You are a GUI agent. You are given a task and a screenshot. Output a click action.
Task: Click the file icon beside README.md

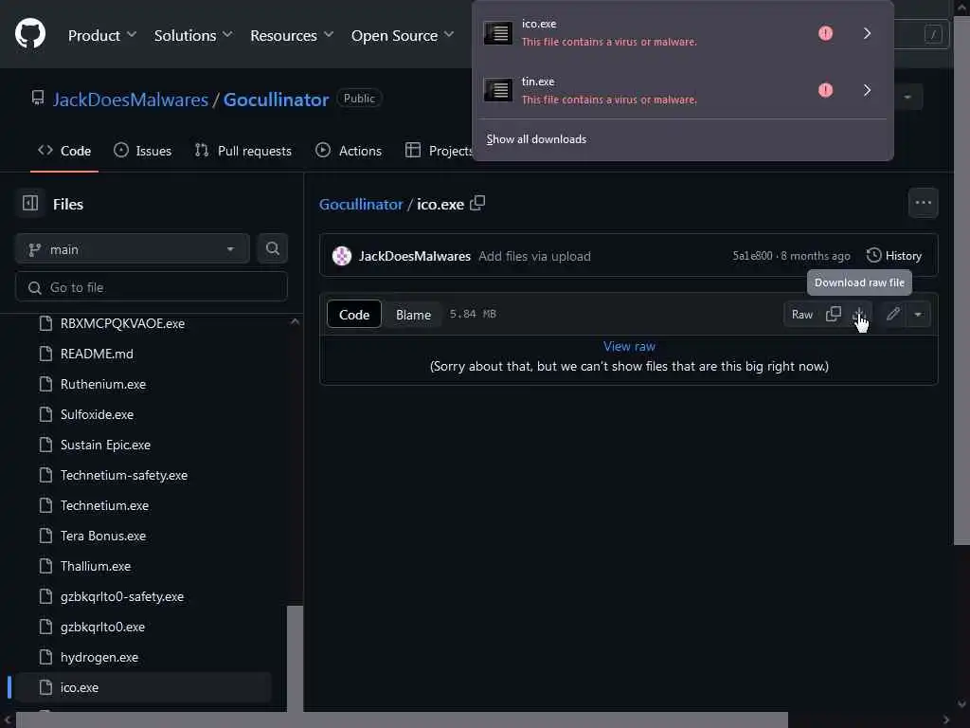(45, 354)
